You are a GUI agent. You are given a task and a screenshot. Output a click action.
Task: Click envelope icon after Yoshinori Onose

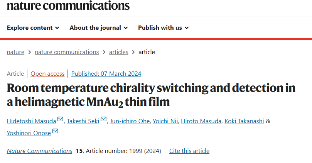pos(55,131)
